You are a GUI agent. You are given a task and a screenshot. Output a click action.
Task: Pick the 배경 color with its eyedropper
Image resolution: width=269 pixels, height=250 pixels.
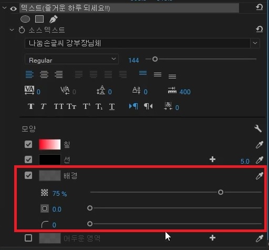pos(260,176)
